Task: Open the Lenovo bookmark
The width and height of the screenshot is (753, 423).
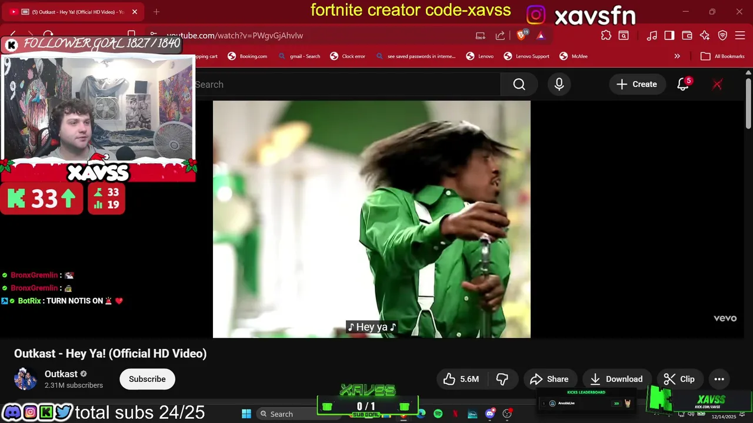Action: coord(480,56)
